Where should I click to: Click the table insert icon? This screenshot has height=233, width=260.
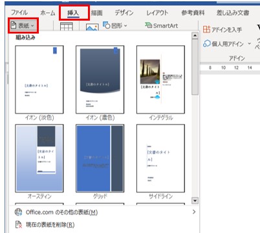tap(67, 27)
